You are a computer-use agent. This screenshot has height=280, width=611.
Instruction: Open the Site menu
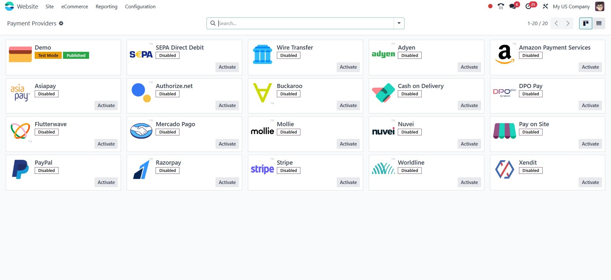pos(50,6)
